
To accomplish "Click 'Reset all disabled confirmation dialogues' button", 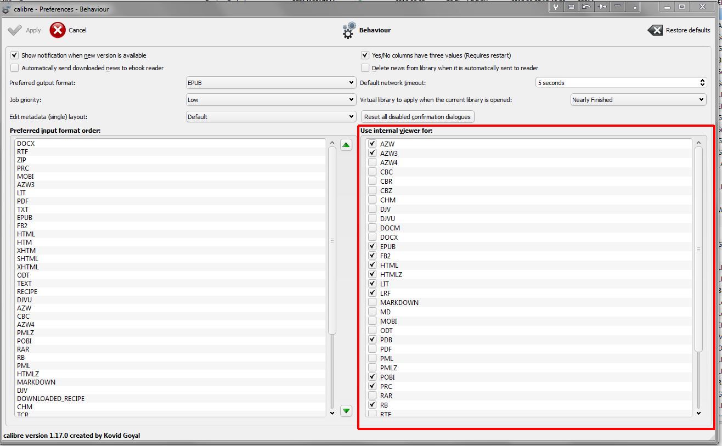I will (418, 117).
